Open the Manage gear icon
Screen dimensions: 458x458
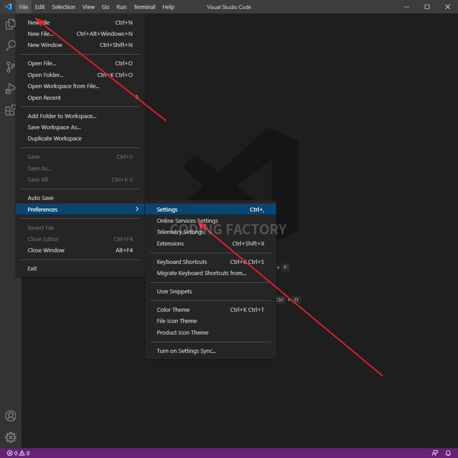(x=11, y=437)
